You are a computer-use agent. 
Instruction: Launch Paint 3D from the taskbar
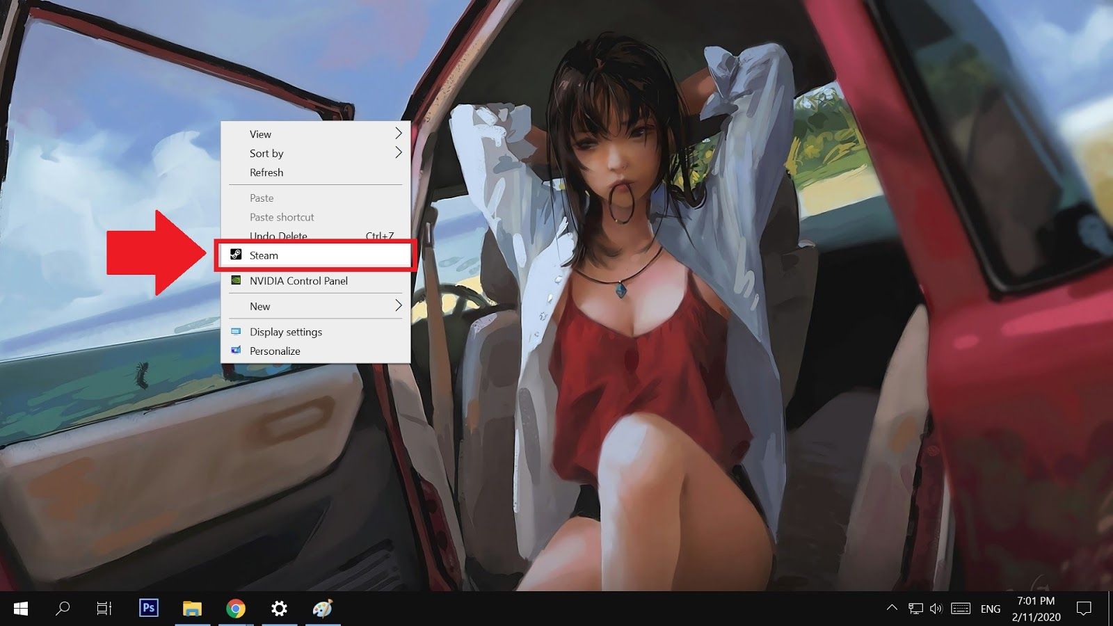click(x=323, y=608)
